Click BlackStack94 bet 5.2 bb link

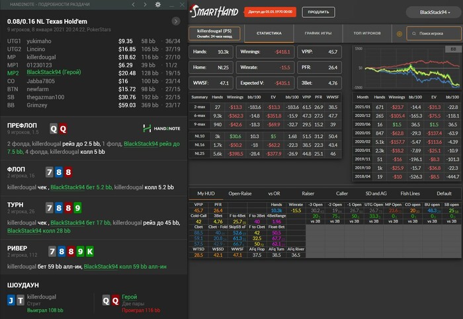pyautogui.click(x=81, y=187)
